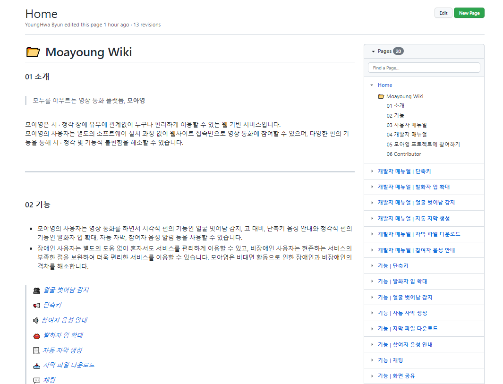The height and width of the screenshot is (384, 503).
Task: Expand 개발자 매뉴얼 | 단축키 page arrow
Action: coord(372,171)
